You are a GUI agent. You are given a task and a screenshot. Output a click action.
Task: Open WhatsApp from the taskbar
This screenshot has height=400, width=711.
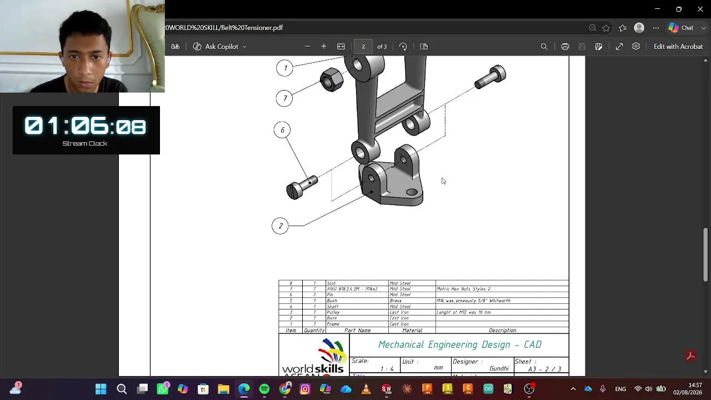tap(163, 389)
